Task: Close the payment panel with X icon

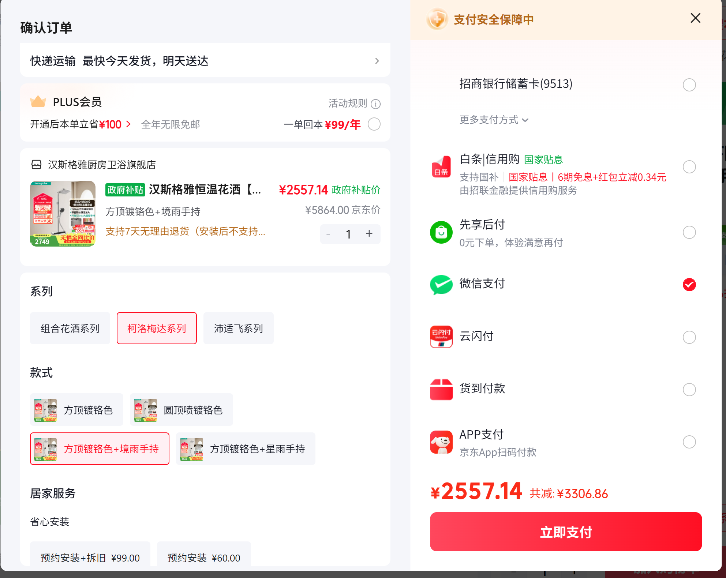Action: click(x=695, y=18)
